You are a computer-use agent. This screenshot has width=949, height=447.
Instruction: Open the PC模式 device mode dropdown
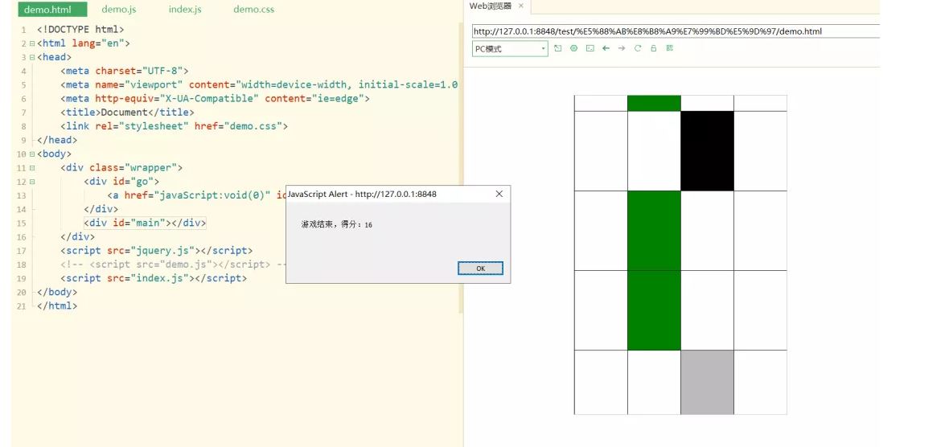tap(510, 49)
